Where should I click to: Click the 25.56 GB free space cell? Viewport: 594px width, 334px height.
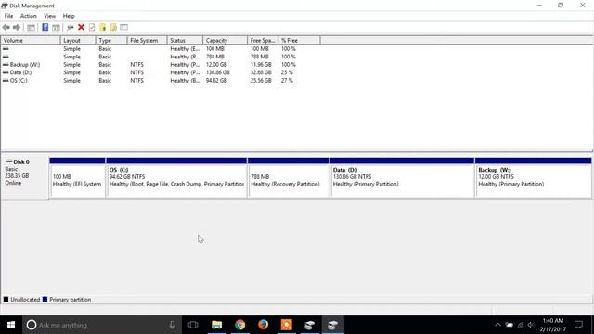click(x=261, y=81)
